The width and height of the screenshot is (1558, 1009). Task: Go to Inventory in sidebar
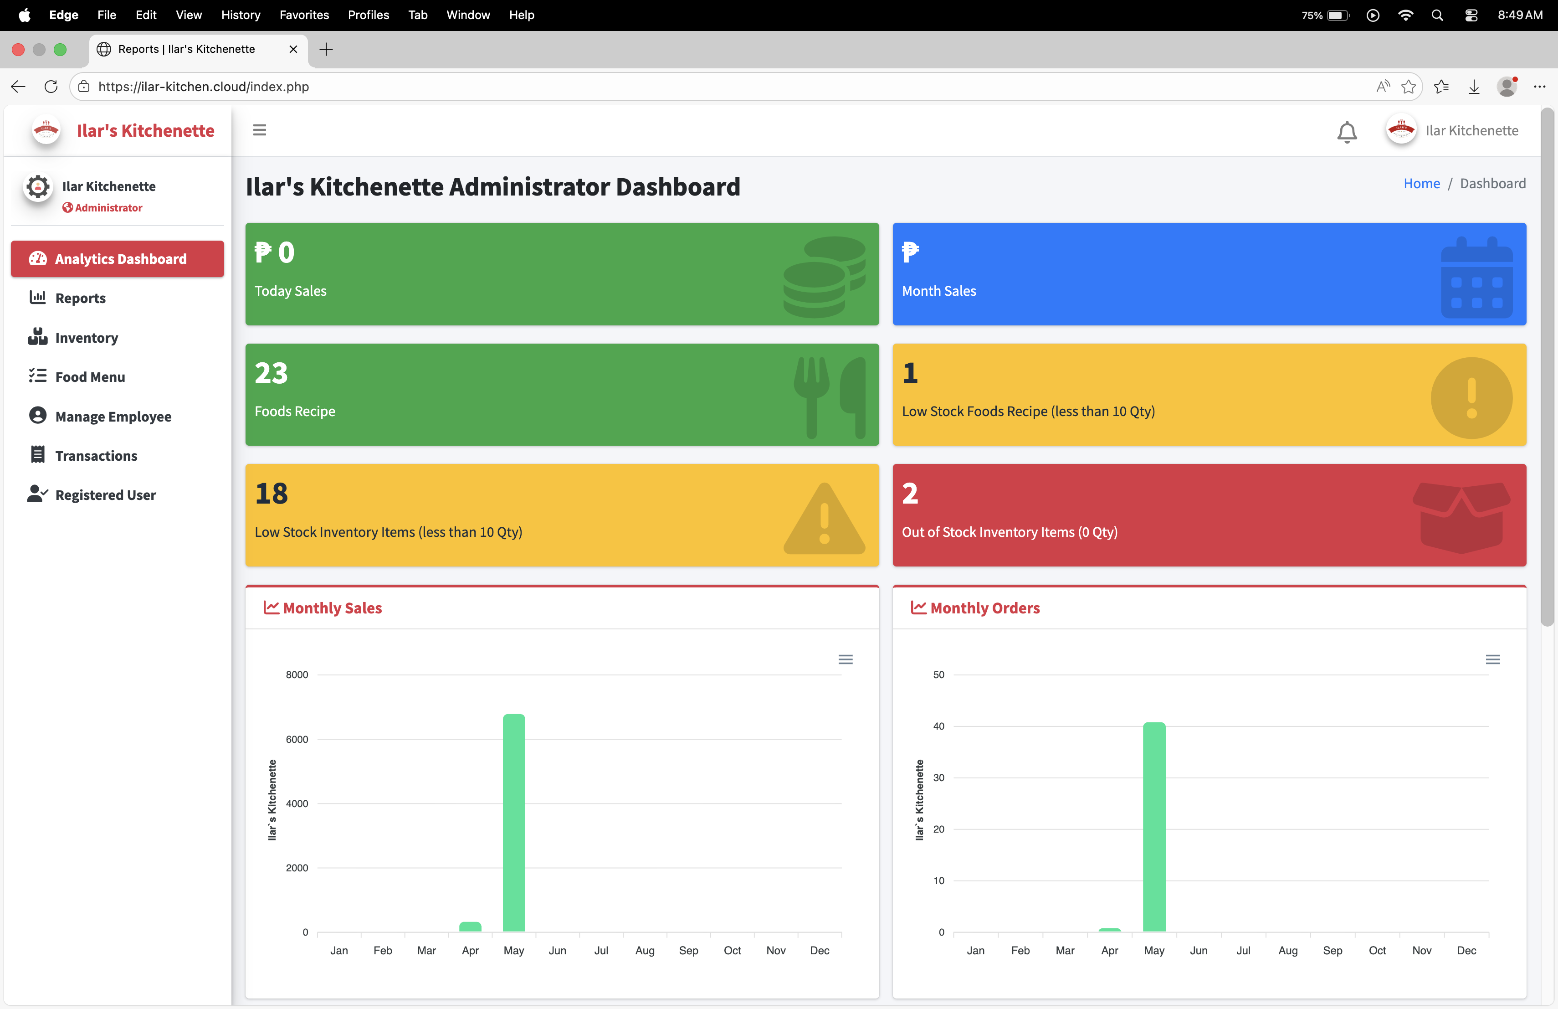pos(87,338)
